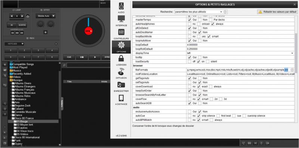Expand the Disco 80 International folder
This screenshot has height=148, width=299.
coord(11,137)
